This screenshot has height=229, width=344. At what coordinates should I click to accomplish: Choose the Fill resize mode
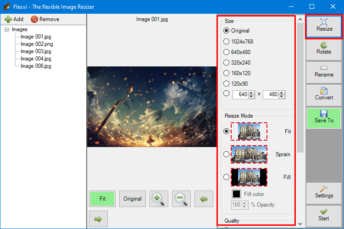click(x=226, y=177)
